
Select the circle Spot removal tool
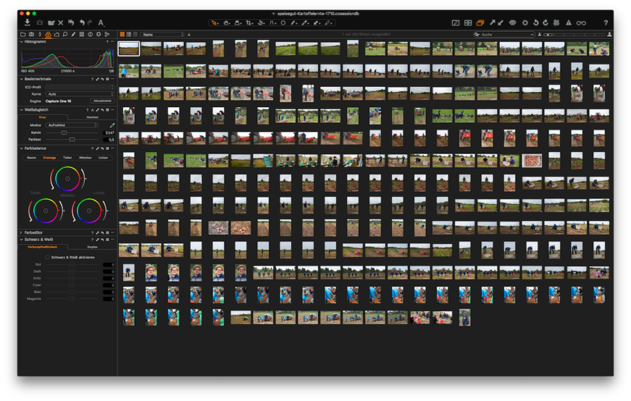(283, 23)
